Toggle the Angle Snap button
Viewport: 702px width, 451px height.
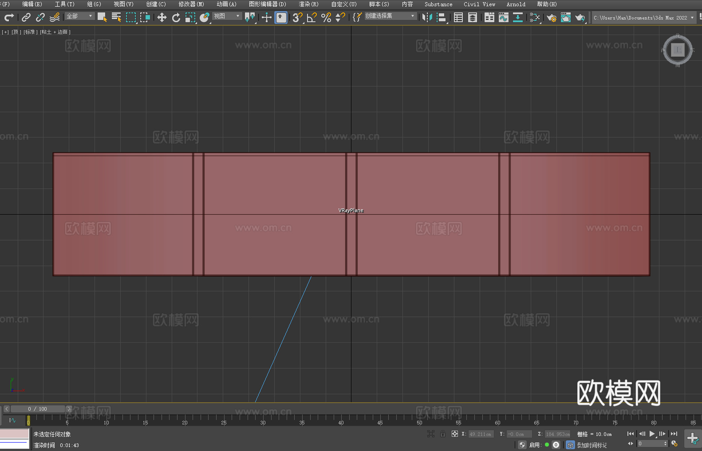point(312,17)
